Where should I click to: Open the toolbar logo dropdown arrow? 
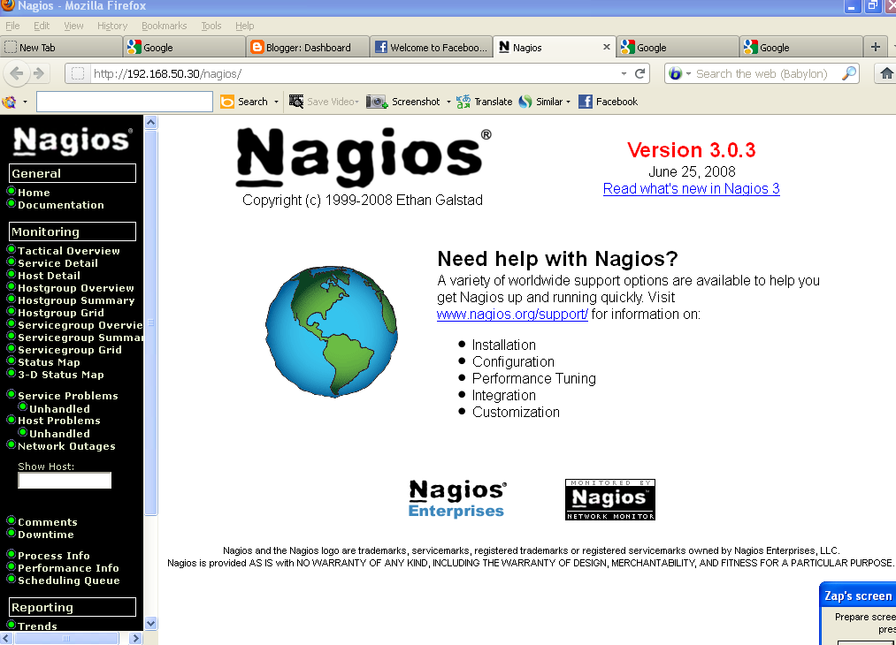point(25,102)
